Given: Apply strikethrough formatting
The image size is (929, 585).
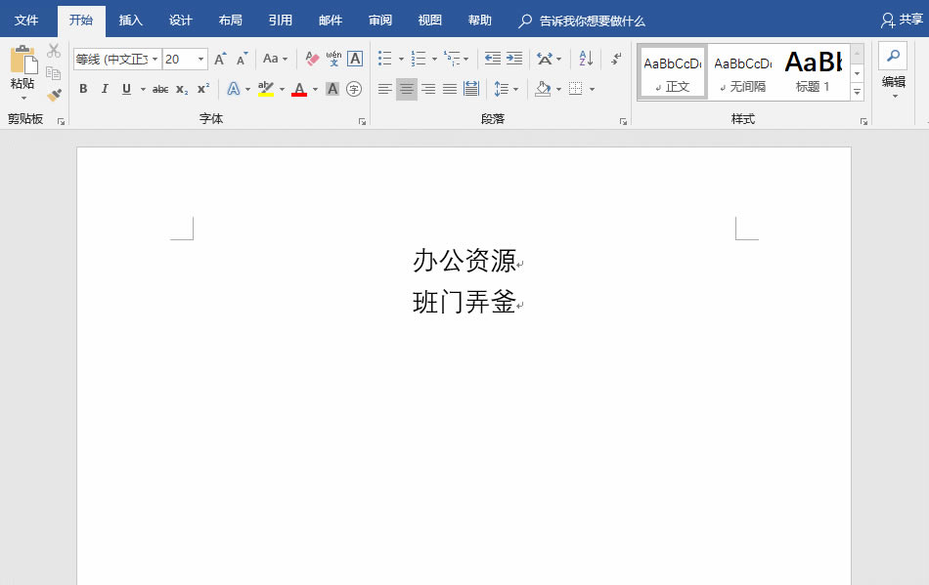Looking at the screenshot, I should click(160, 89).
